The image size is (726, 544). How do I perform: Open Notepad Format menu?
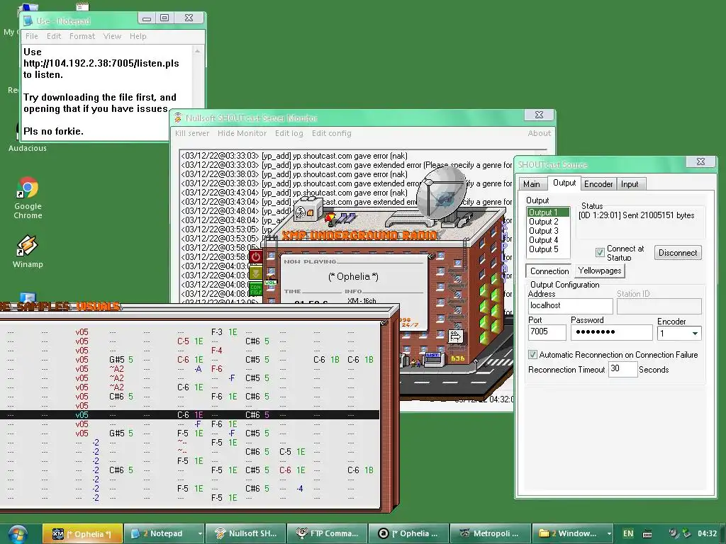click(82, 36)
